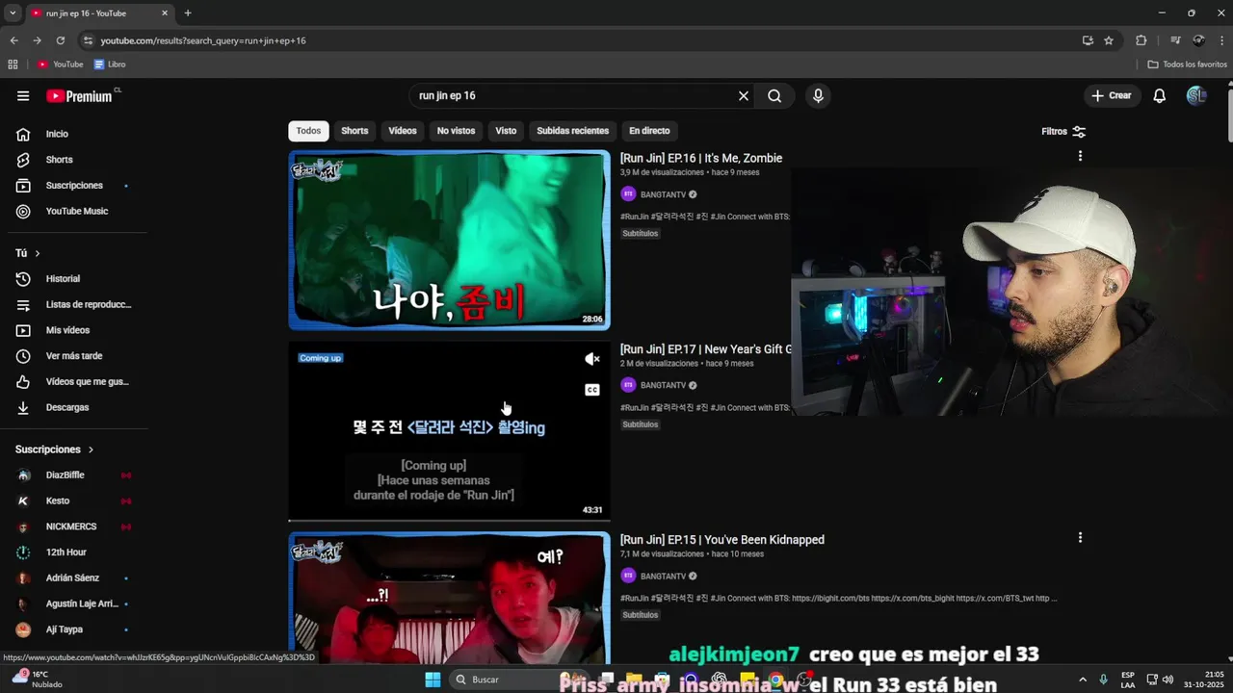Image resolution: width=1233 pixels, height=693 pixels.
Task: Show hidden system tray icons
Action: 1082,680
